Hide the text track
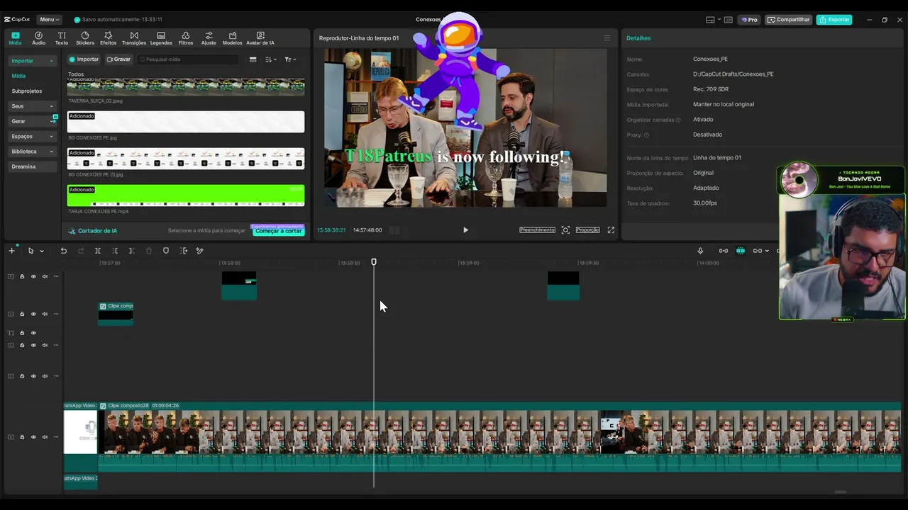The height and width of the screenshot is (510, 908). pos(33,333)
